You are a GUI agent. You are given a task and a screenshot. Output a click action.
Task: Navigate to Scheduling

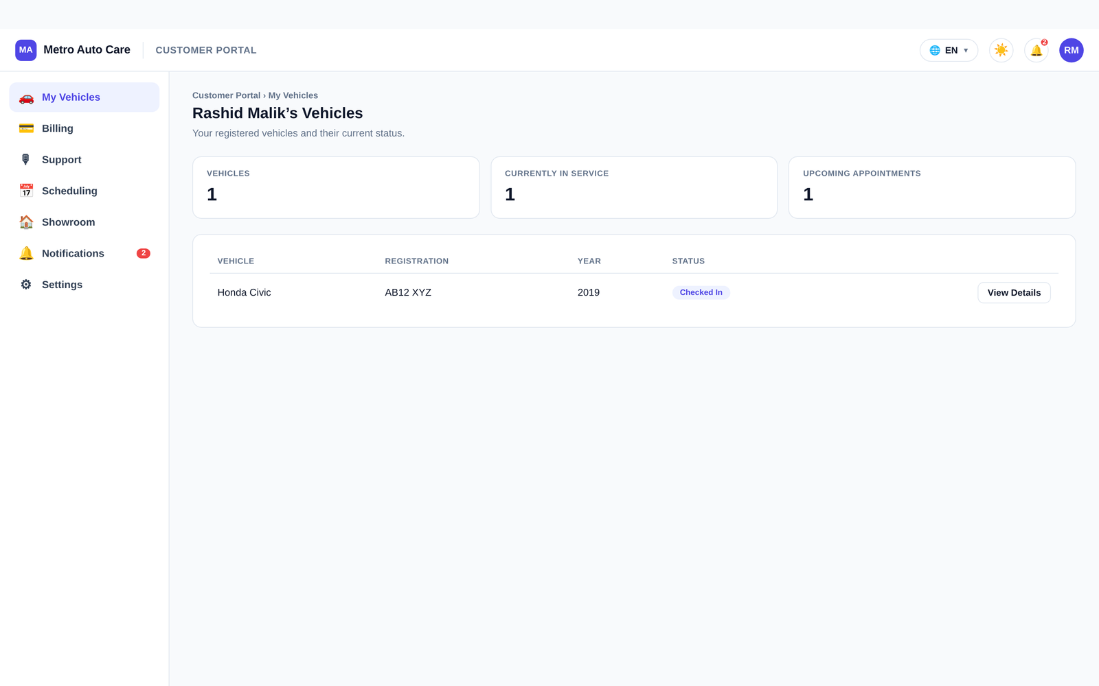(84, 191)
